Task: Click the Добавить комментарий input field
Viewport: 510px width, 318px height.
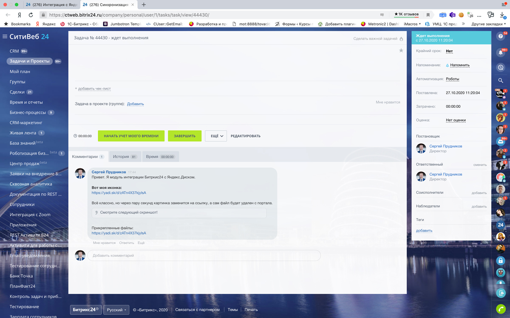Action: click(204, 256)
